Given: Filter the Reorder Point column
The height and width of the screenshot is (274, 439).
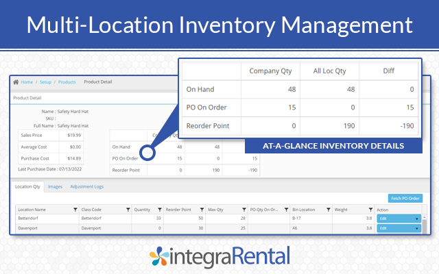Looking at the screenshot, I should pyautogui.click(x=202, y=210).
